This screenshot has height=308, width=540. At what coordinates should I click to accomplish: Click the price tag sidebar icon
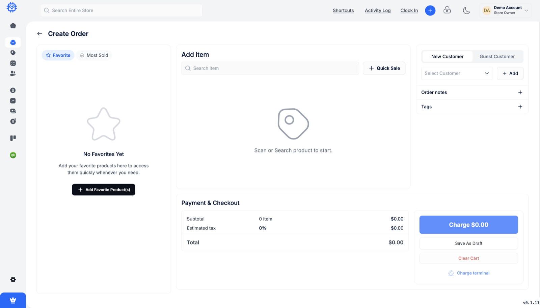[x=13, y=53]
